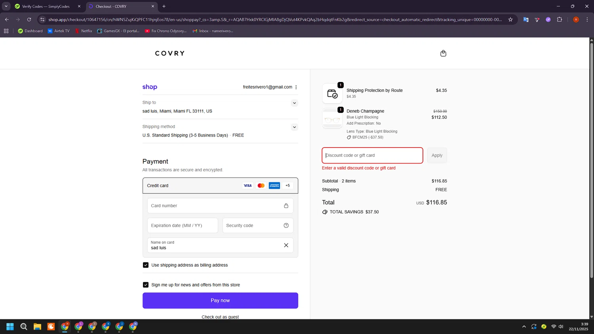Show the +5 additional card types
Image resolution: width=594 pixels, height=334 pixels.
[288, 186]
